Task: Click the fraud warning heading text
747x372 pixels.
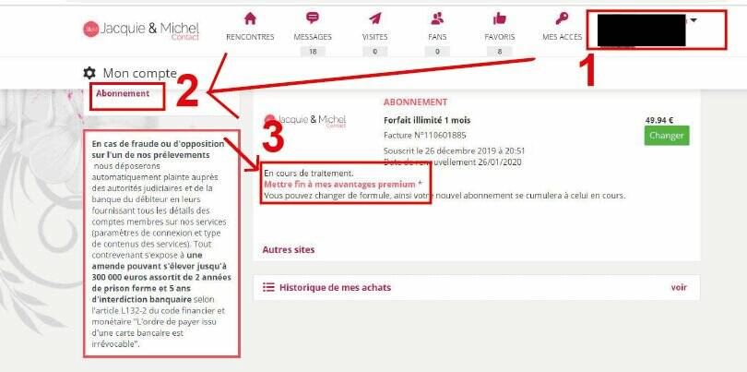Action: [x=158, y=150]
